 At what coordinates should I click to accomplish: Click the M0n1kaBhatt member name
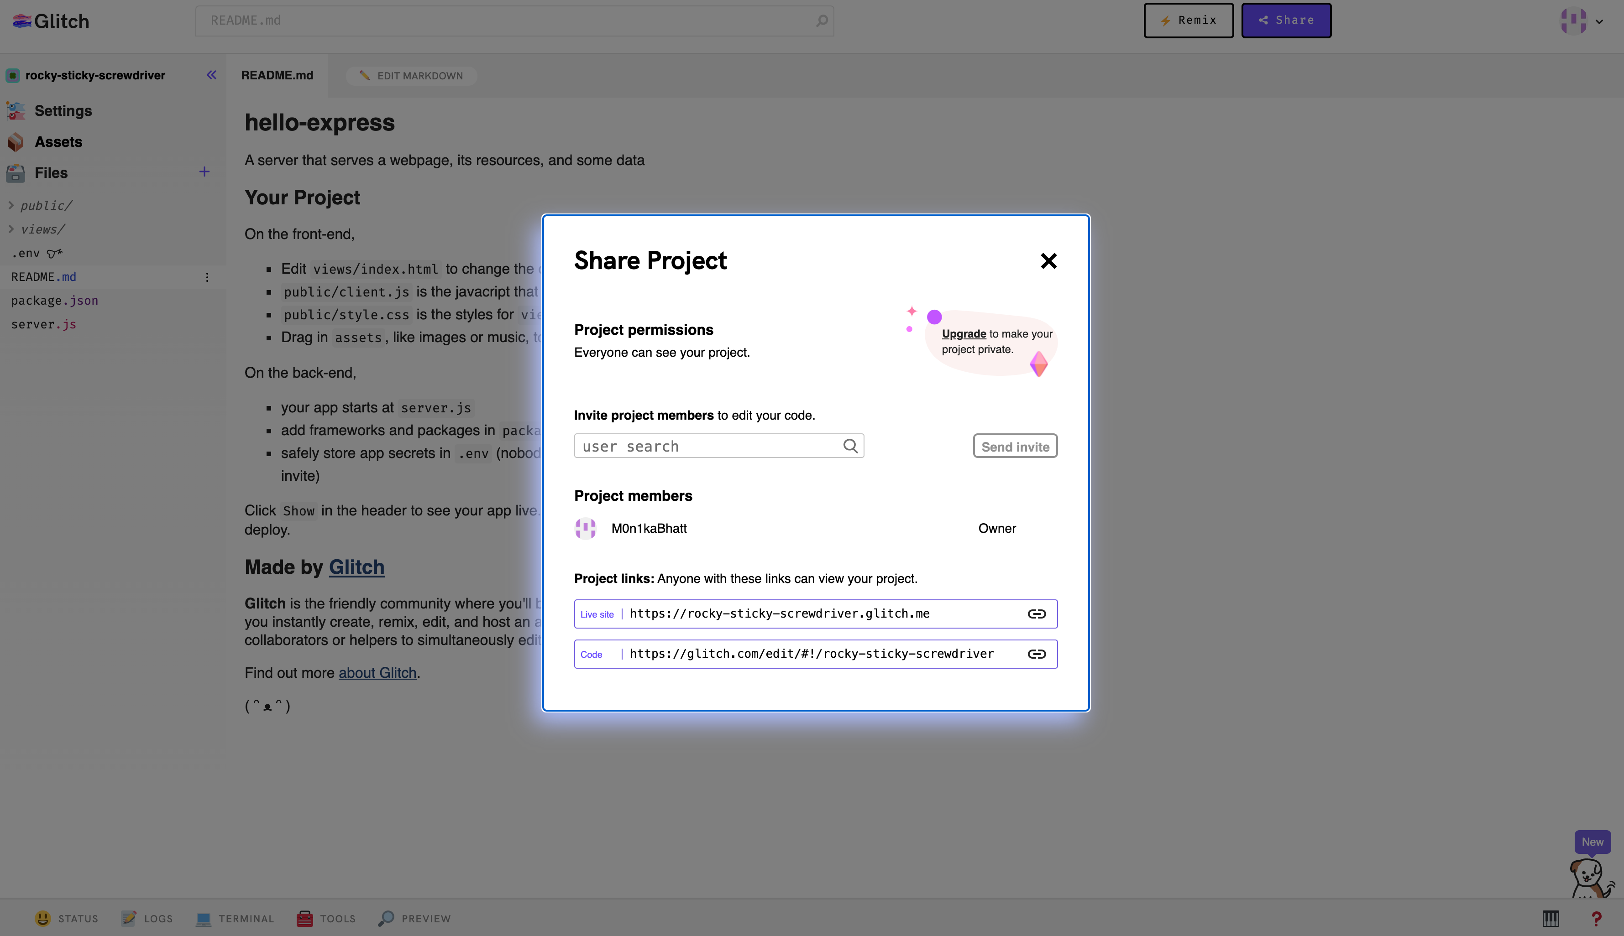point(649,528)
